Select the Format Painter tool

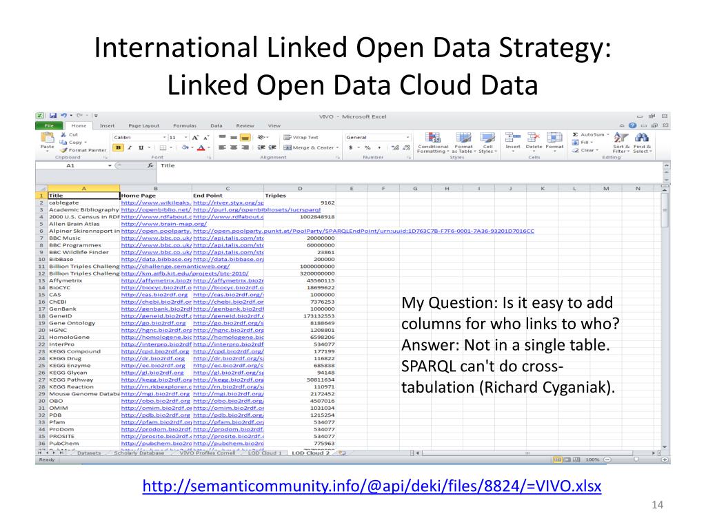(x=83, y=150)
